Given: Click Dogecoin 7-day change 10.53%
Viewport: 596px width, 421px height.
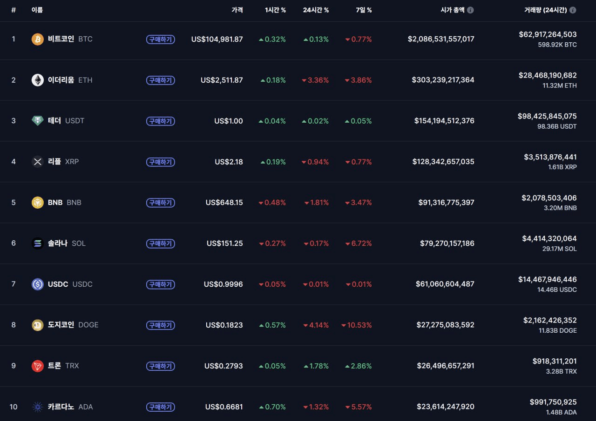Looking at the screenshot, I should (x=357, y=325).
